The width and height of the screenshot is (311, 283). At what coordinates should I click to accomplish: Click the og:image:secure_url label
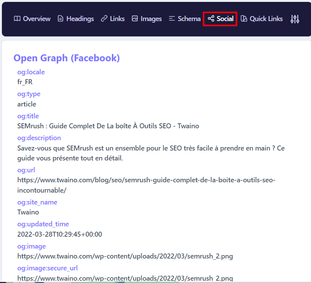[47, 268]
